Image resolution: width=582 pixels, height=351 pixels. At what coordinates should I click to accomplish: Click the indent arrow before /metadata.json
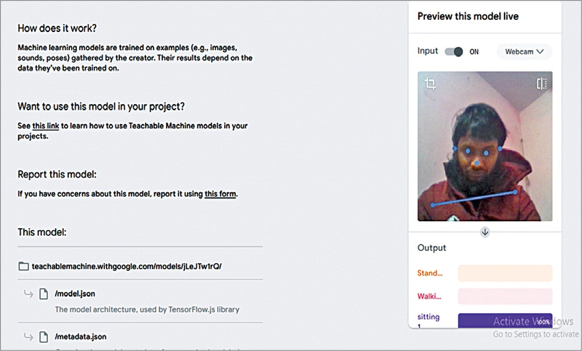point(27,336)
